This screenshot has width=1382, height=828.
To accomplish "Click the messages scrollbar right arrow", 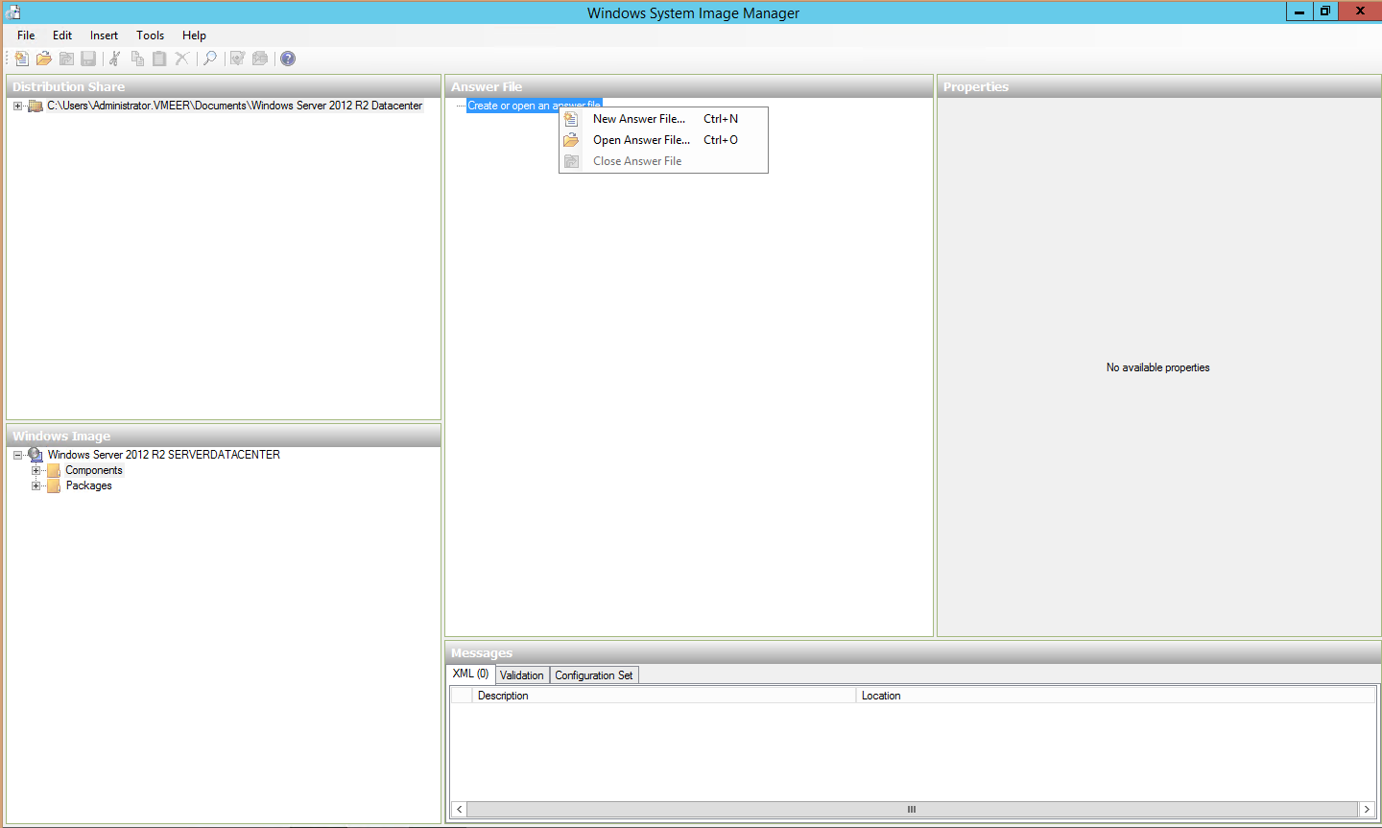I will click(1367, 810).
